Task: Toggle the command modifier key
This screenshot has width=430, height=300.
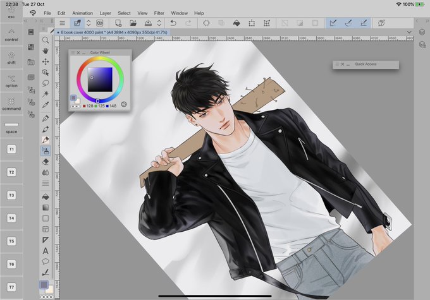Action: 11,104
